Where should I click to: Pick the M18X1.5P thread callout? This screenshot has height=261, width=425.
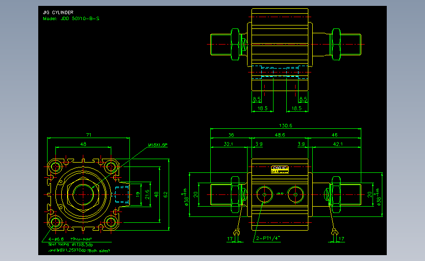pos(157,145)
